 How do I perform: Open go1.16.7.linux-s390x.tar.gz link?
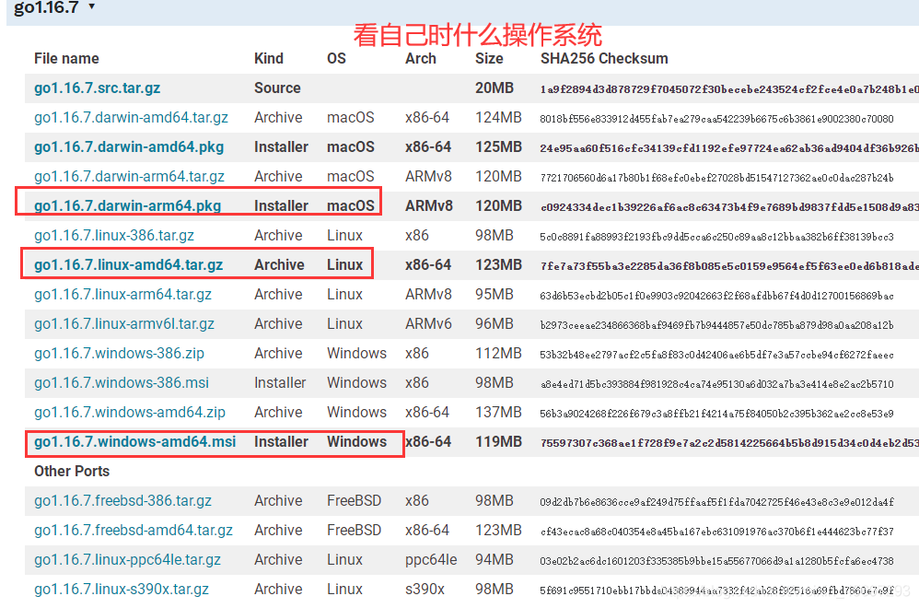point(122,589)
